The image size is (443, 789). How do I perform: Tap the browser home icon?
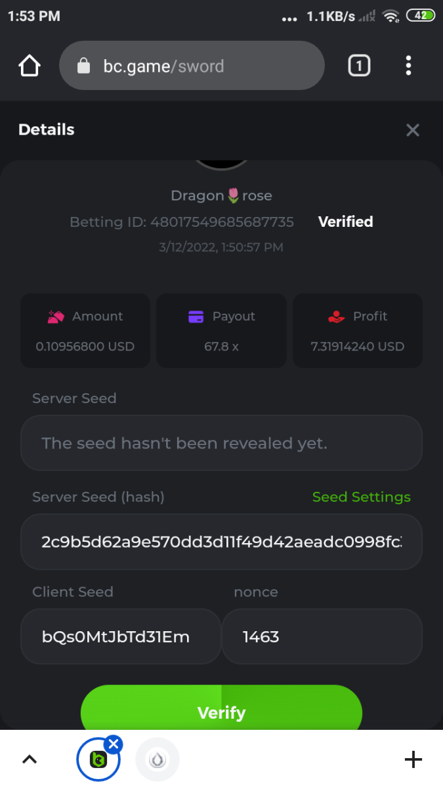pos(30,66)
